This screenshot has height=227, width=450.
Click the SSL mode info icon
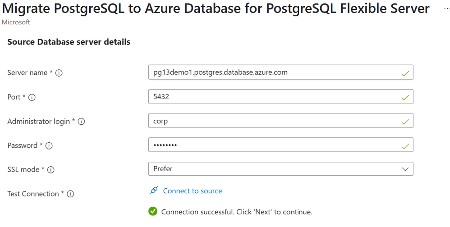[51, 170]
